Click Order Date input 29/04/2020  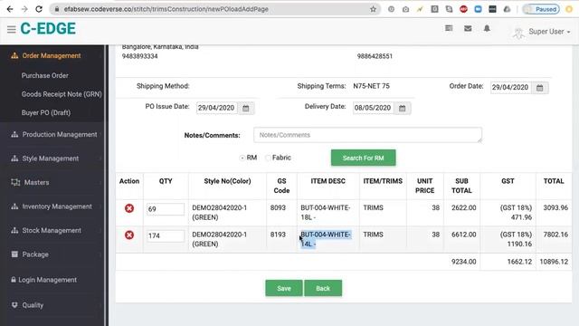coord(511,88)
